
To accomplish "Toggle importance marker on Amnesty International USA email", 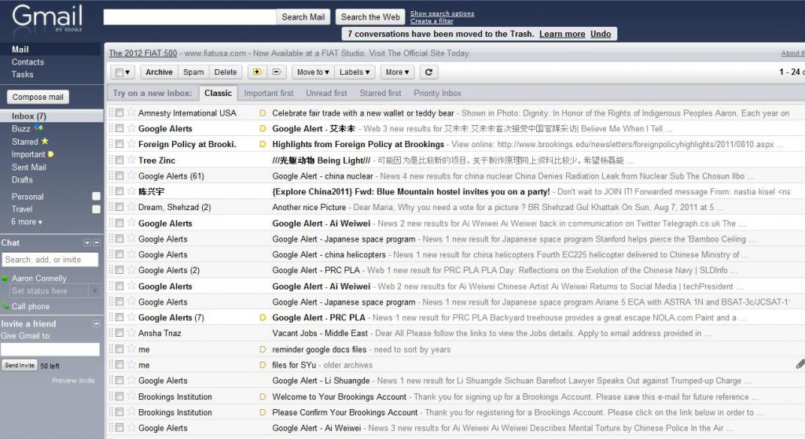I will [x=263, y=113].
